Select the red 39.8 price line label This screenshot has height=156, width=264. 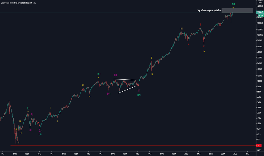259,146
